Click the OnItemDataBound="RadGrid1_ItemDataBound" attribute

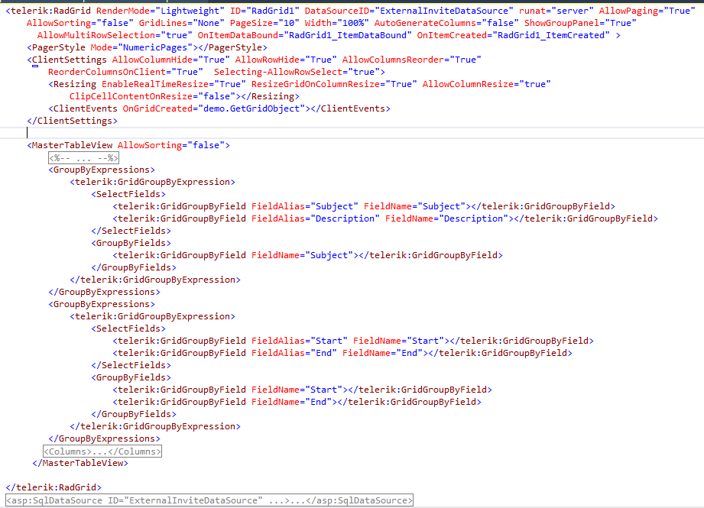[304, 35]
